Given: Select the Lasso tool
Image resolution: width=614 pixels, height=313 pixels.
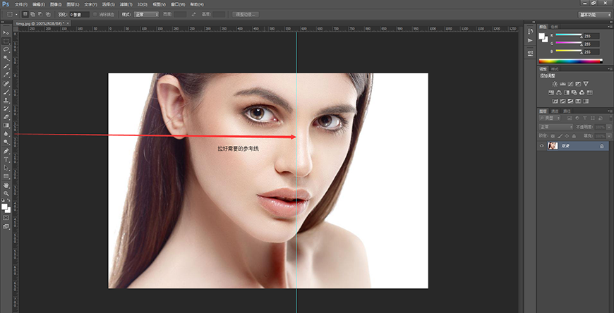Looking at the screenshot, I should coord(6,49).
